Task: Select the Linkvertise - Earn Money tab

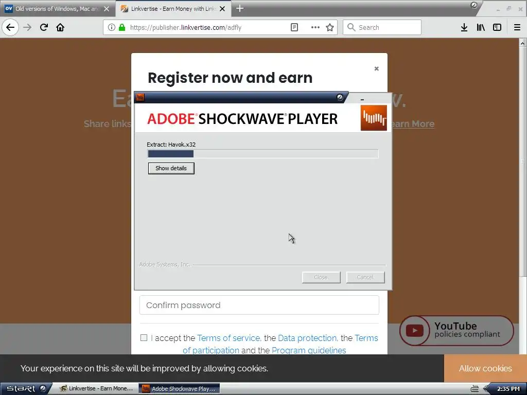Action: [x=173, y=9]
